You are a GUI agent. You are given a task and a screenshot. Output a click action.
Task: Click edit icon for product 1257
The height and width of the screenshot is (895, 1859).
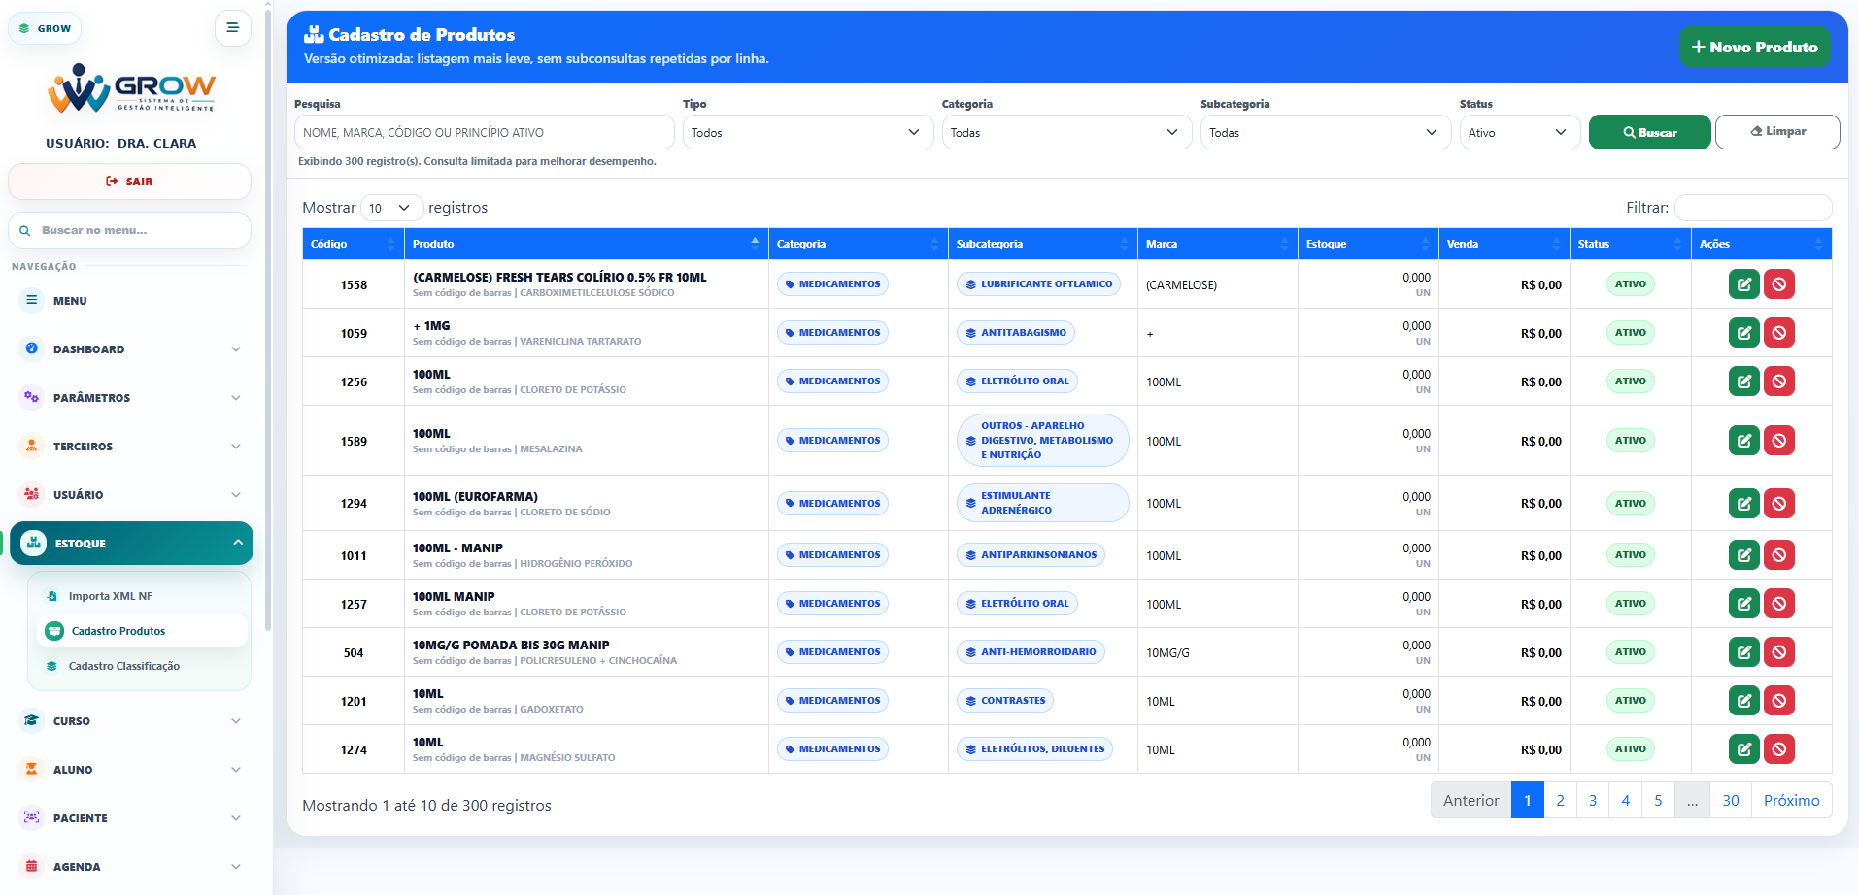1743,604
